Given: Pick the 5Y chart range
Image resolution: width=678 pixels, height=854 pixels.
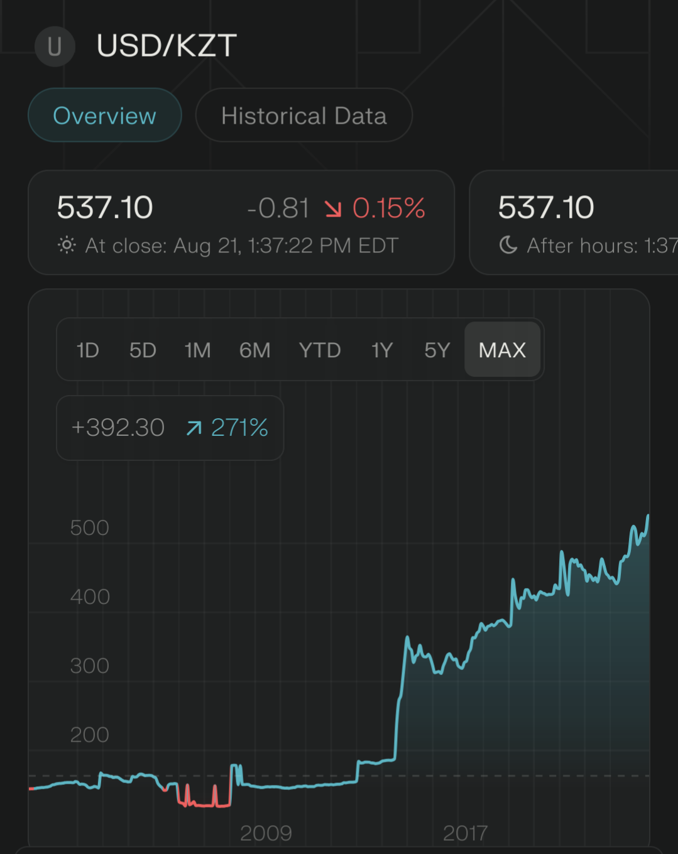Looking at the screenshot, I should coord(437,350).
